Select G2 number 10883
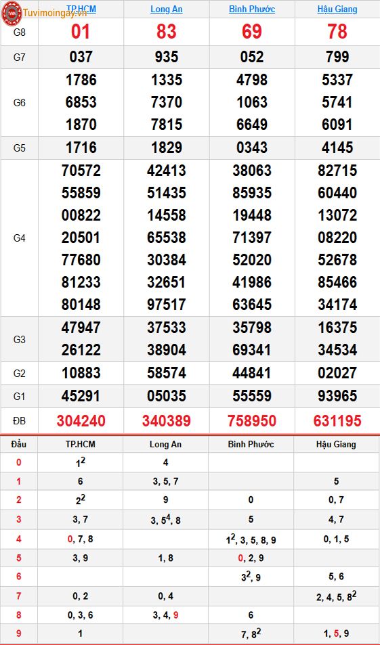The width and height of the screenshot is (380, 645). (x=81, y=373)
